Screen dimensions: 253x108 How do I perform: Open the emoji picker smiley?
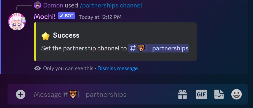[237, 94]
